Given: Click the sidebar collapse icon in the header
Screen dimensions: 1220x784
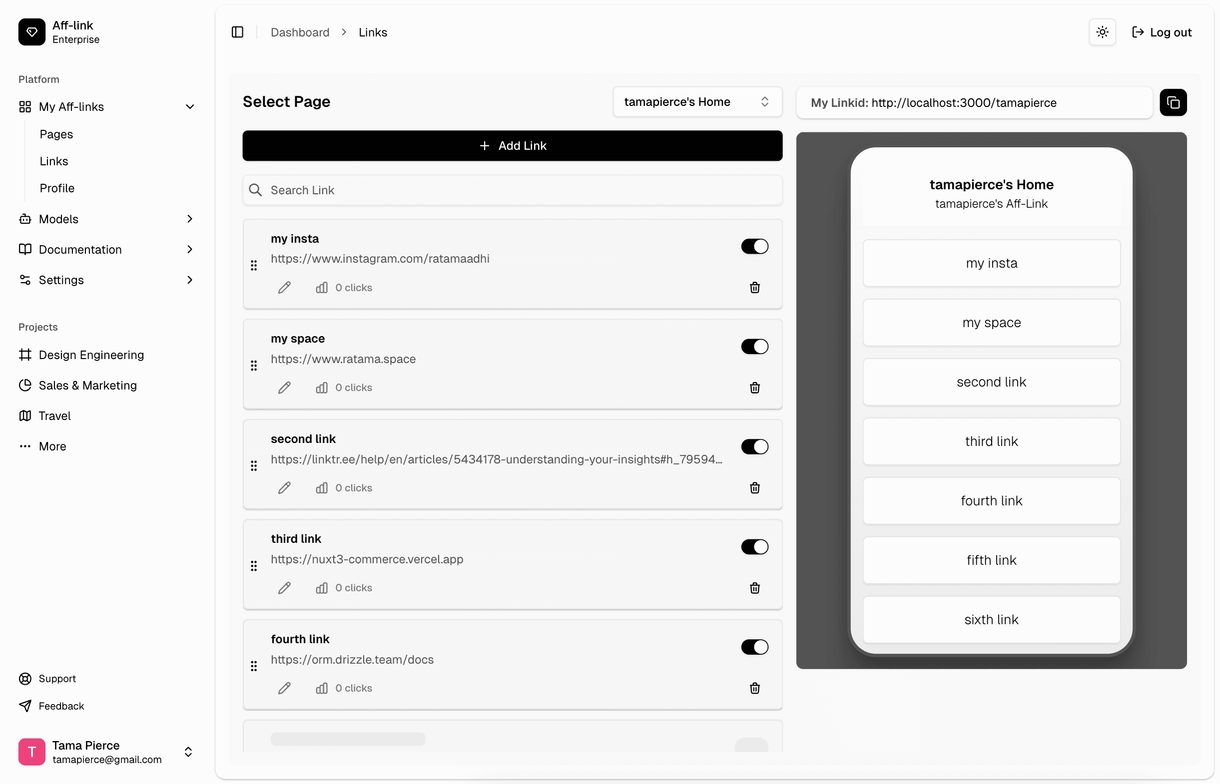Looking at the screenshot, I should pyautogui.click(x=237, y=31).
